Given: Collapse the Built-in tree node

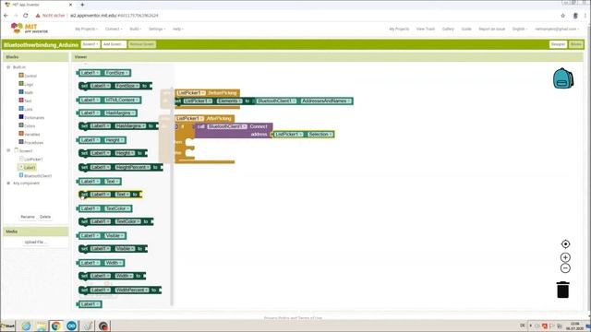Looking at the screenshot, I should [8, 67].
